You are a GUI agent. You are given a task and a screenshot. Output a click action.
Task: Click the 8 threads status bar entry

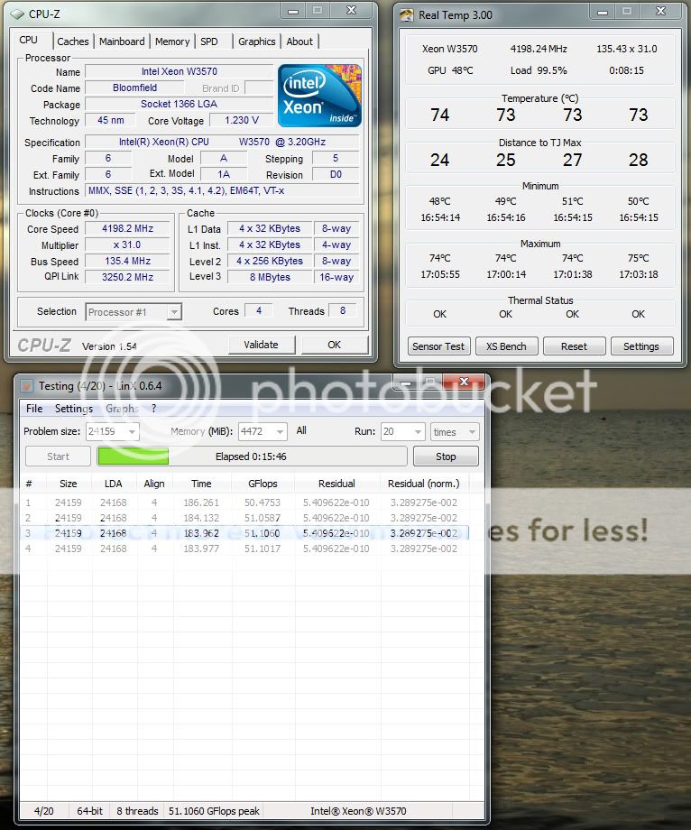[137, 811]
